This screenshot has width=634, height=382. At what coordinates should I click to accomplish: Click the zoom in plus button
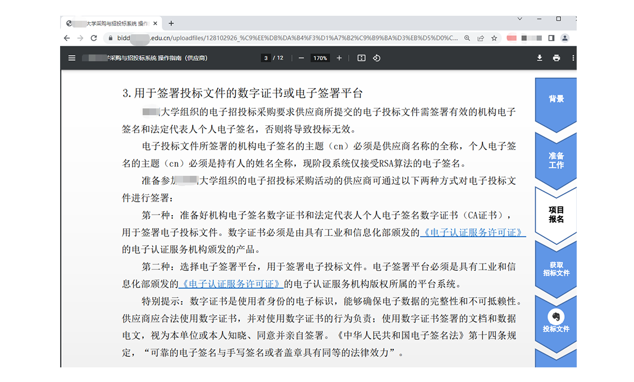click(x=339, y=58)
